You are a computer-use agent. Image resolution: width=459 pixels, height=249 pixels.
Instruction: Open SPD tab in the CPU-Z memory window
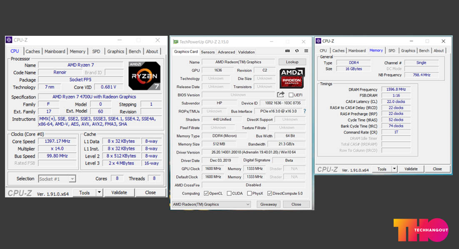[x=392, y=51]
